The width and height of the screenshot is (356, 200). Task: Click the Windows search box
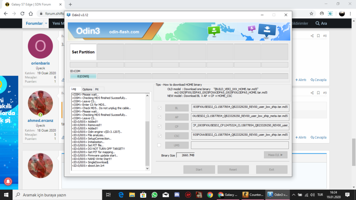(57, 195)
